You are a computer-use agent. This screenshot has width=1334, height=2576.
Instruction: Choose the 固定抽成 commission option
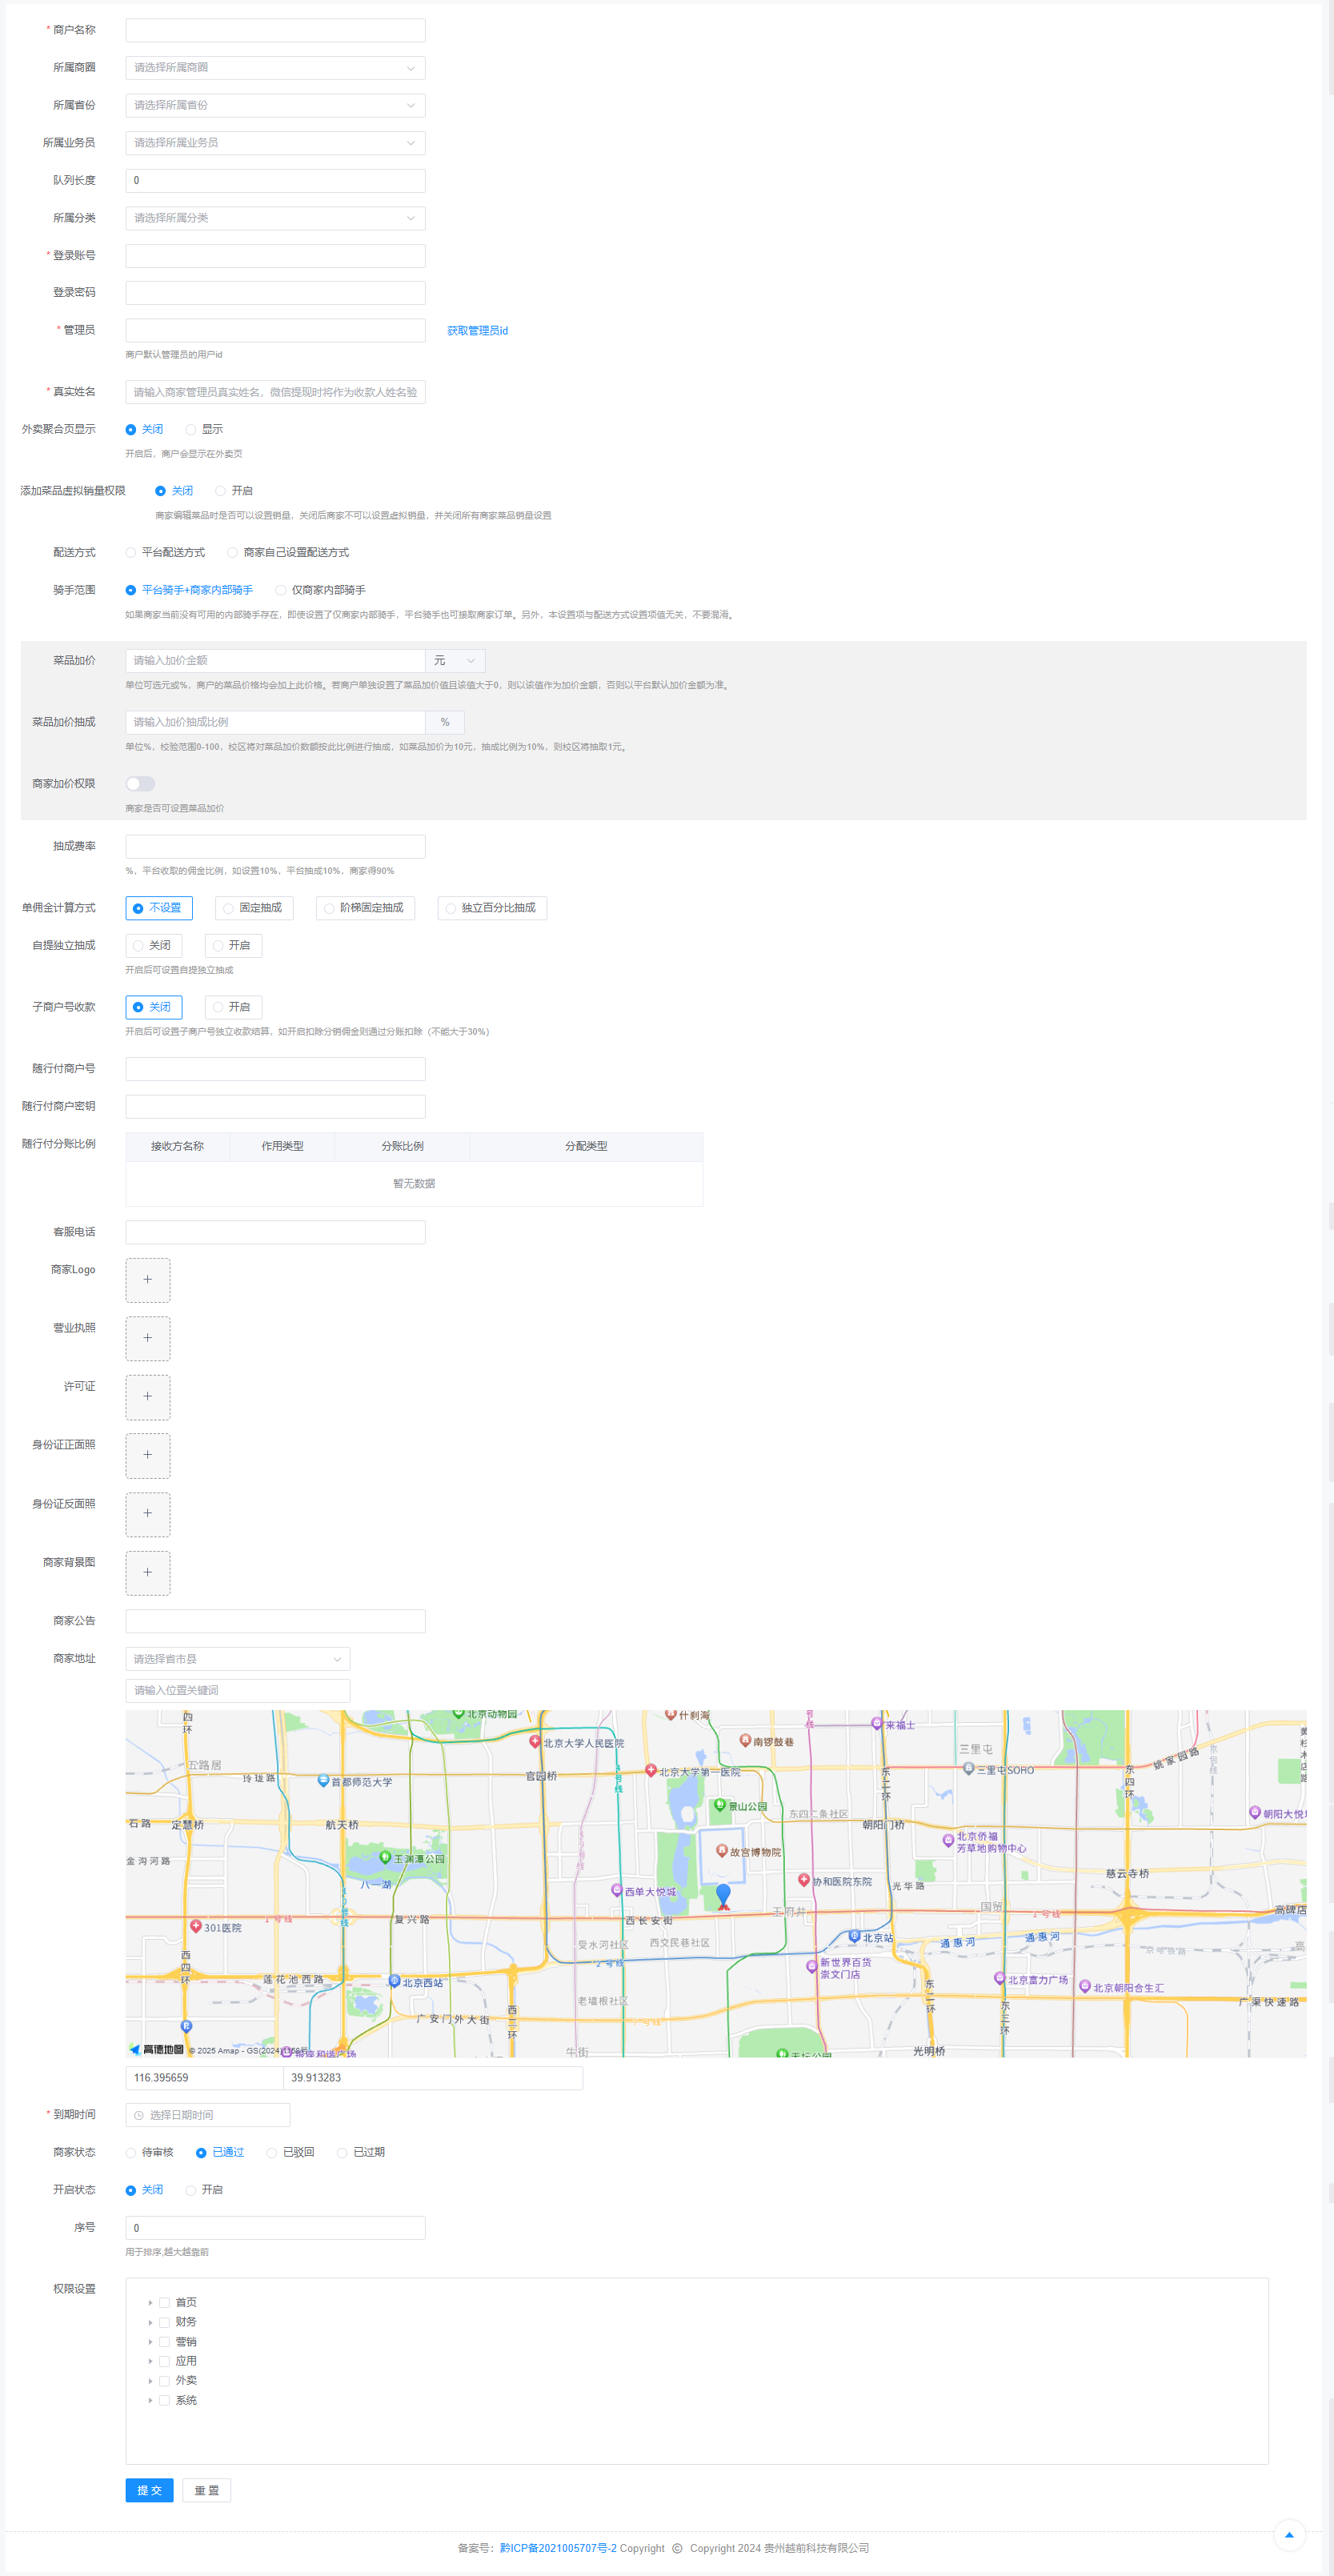[254, 908]
